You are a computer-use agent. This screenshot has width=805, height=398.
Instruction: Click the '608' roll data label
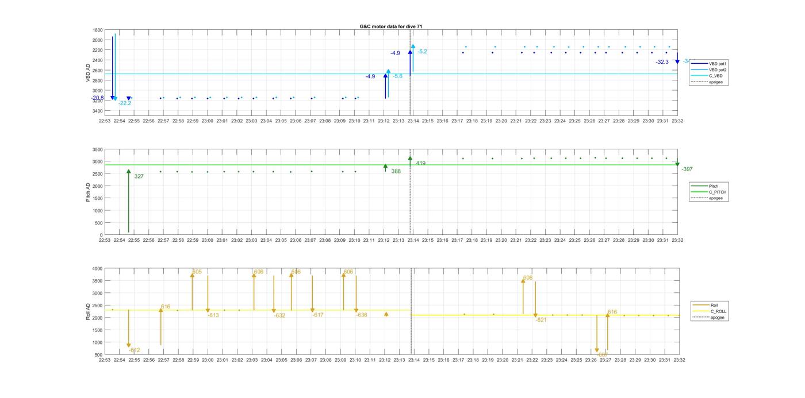click(x=528, y=278)
